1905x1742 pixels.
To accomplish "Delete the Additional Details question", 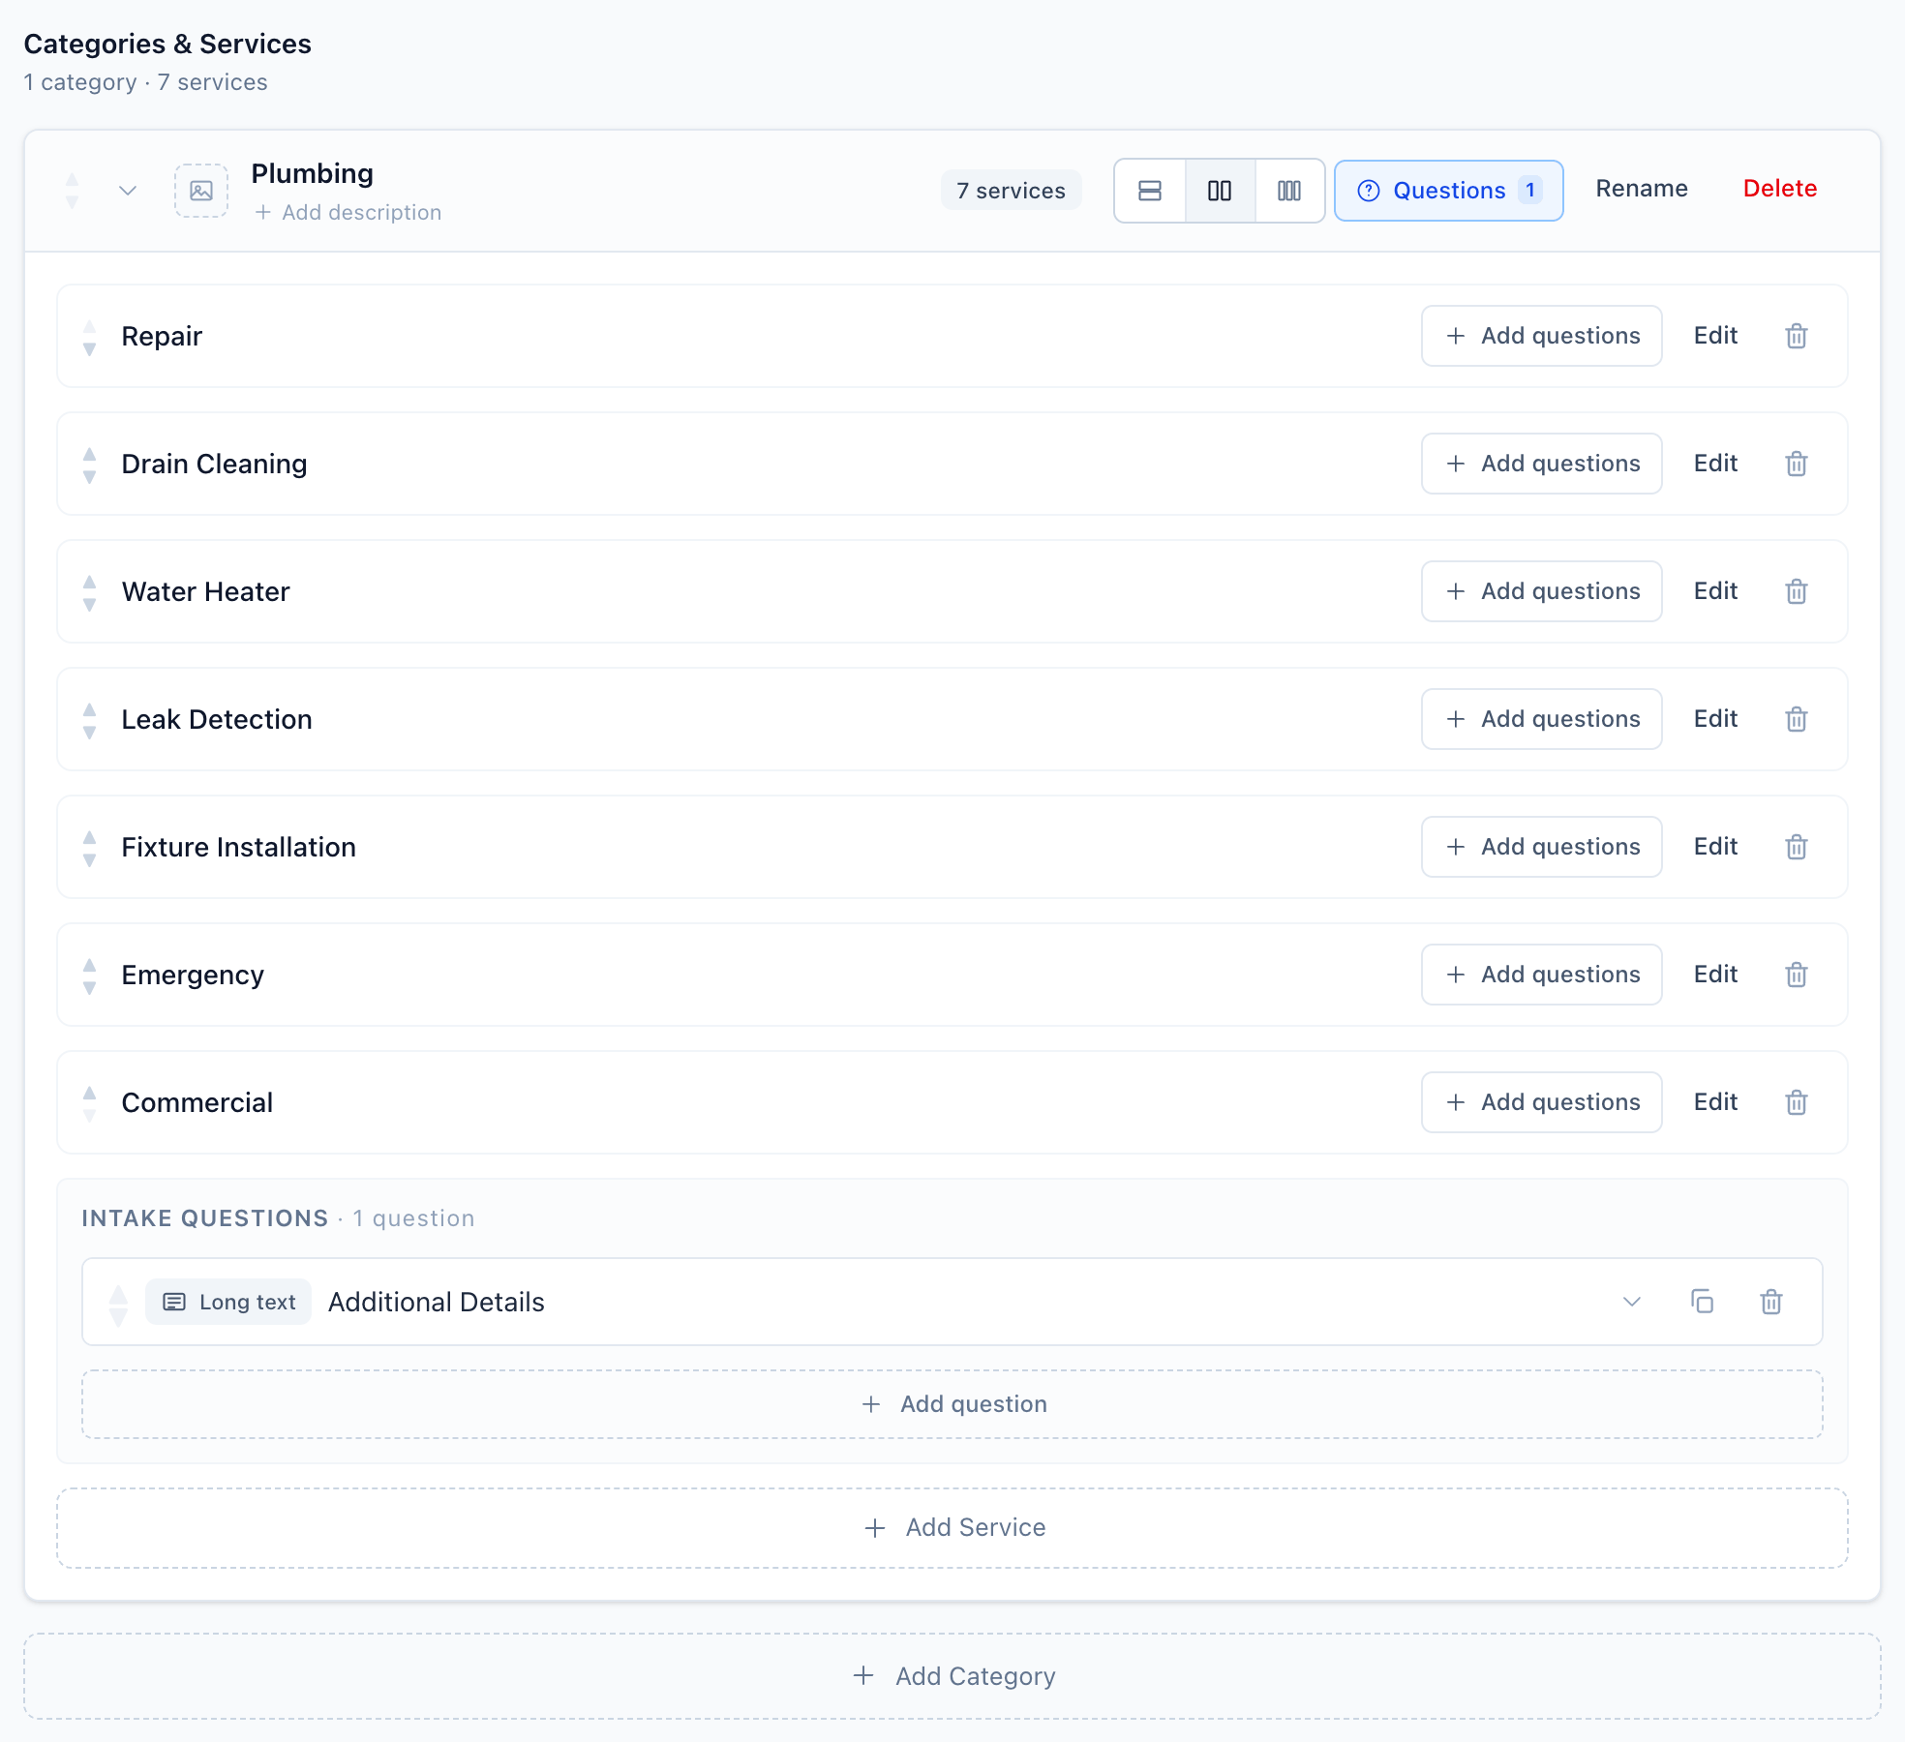I will [1771, 1302].
